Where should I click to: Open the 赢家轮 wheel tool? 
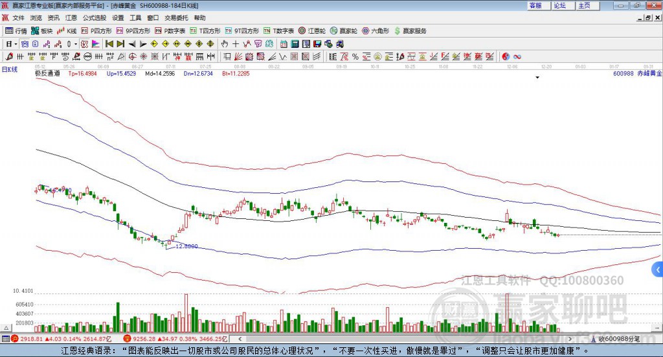pos(344,31)
